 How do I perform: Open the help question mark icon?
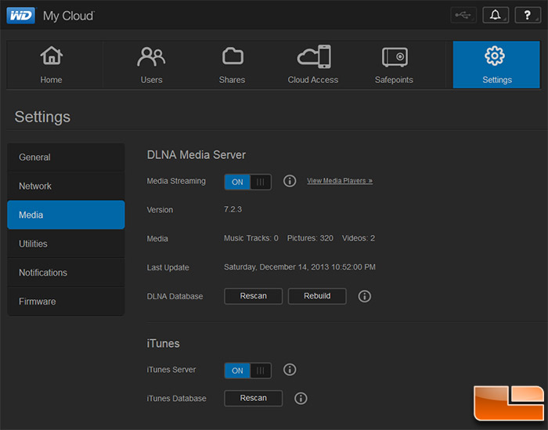click(528, 15)
